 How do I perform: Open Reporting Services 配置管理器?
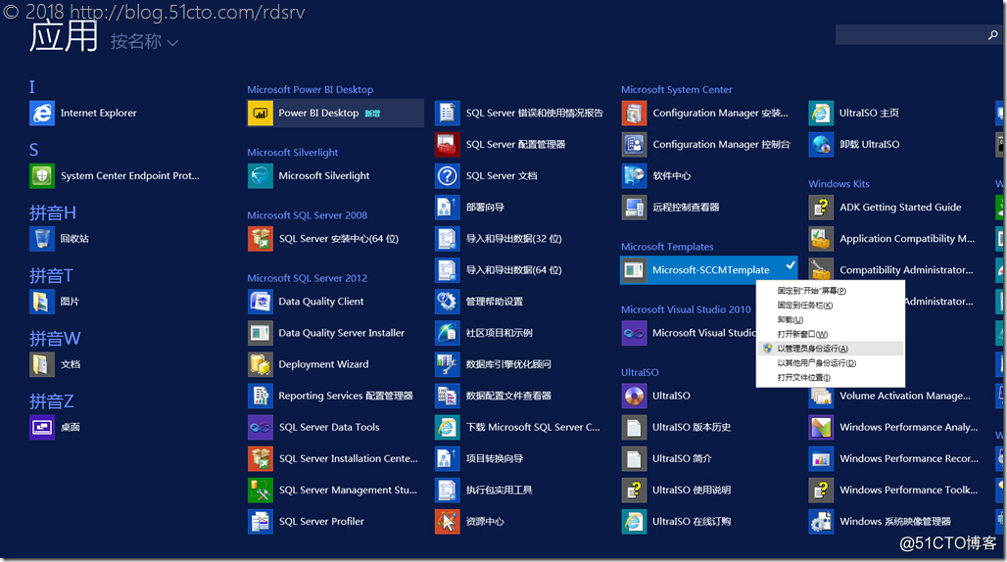[x=331, y=396]
